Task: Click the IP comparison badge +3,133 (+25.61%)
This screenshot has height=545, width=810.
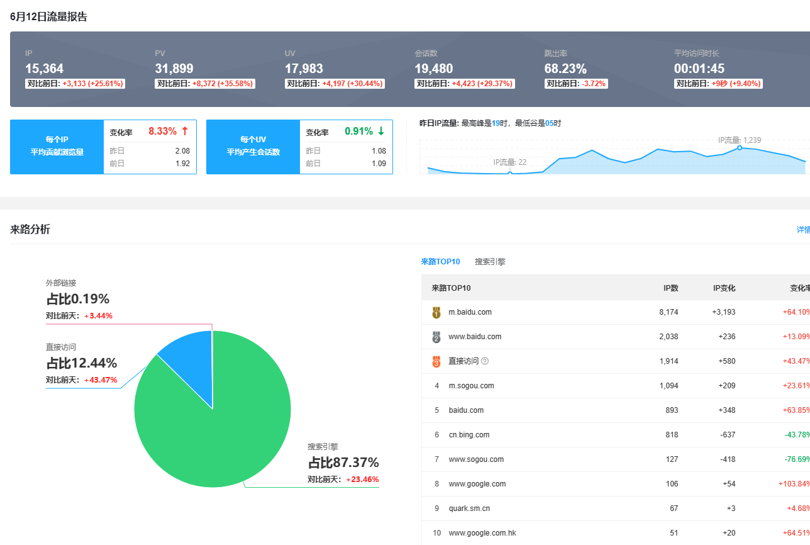Action: click(x=75, y=84)
